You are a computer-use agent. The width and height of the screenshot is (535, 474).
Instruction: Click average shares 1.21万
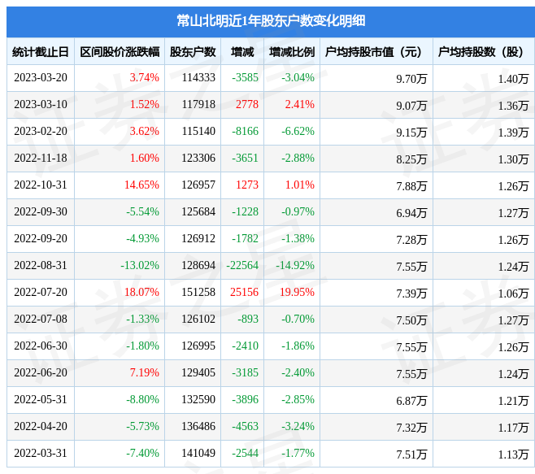coord(513,402)
